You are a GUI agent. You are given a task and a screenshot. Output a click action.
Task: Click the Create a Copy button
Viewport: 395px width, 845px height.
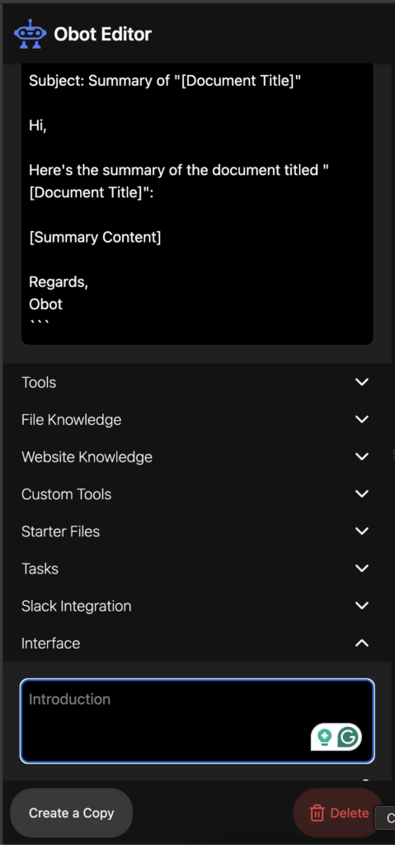72,813
